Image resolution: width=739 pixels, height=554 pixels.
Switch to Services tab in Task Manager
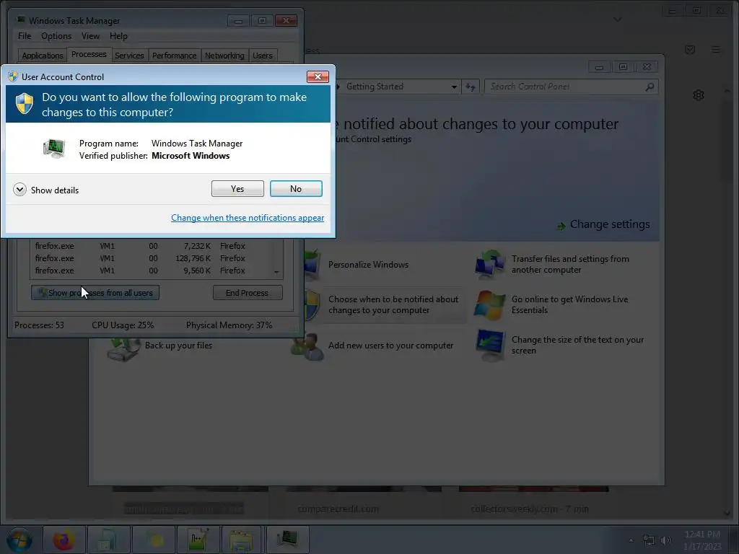pyautogui.click(x=130, y=56)
